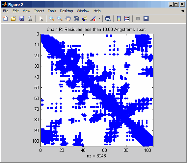
Task: Activate the Zoom Out magnifier tool
Action: (x=60, y=19)
